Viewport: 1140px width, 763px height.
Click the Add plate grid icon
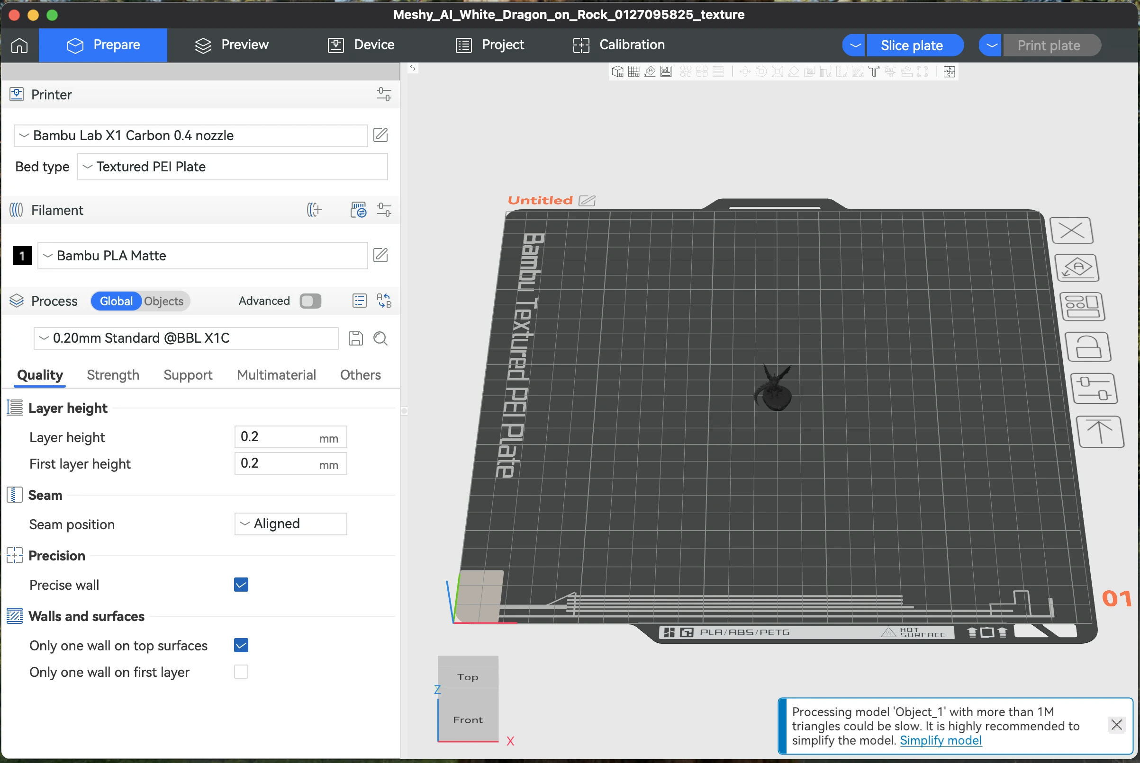(633, 72)
